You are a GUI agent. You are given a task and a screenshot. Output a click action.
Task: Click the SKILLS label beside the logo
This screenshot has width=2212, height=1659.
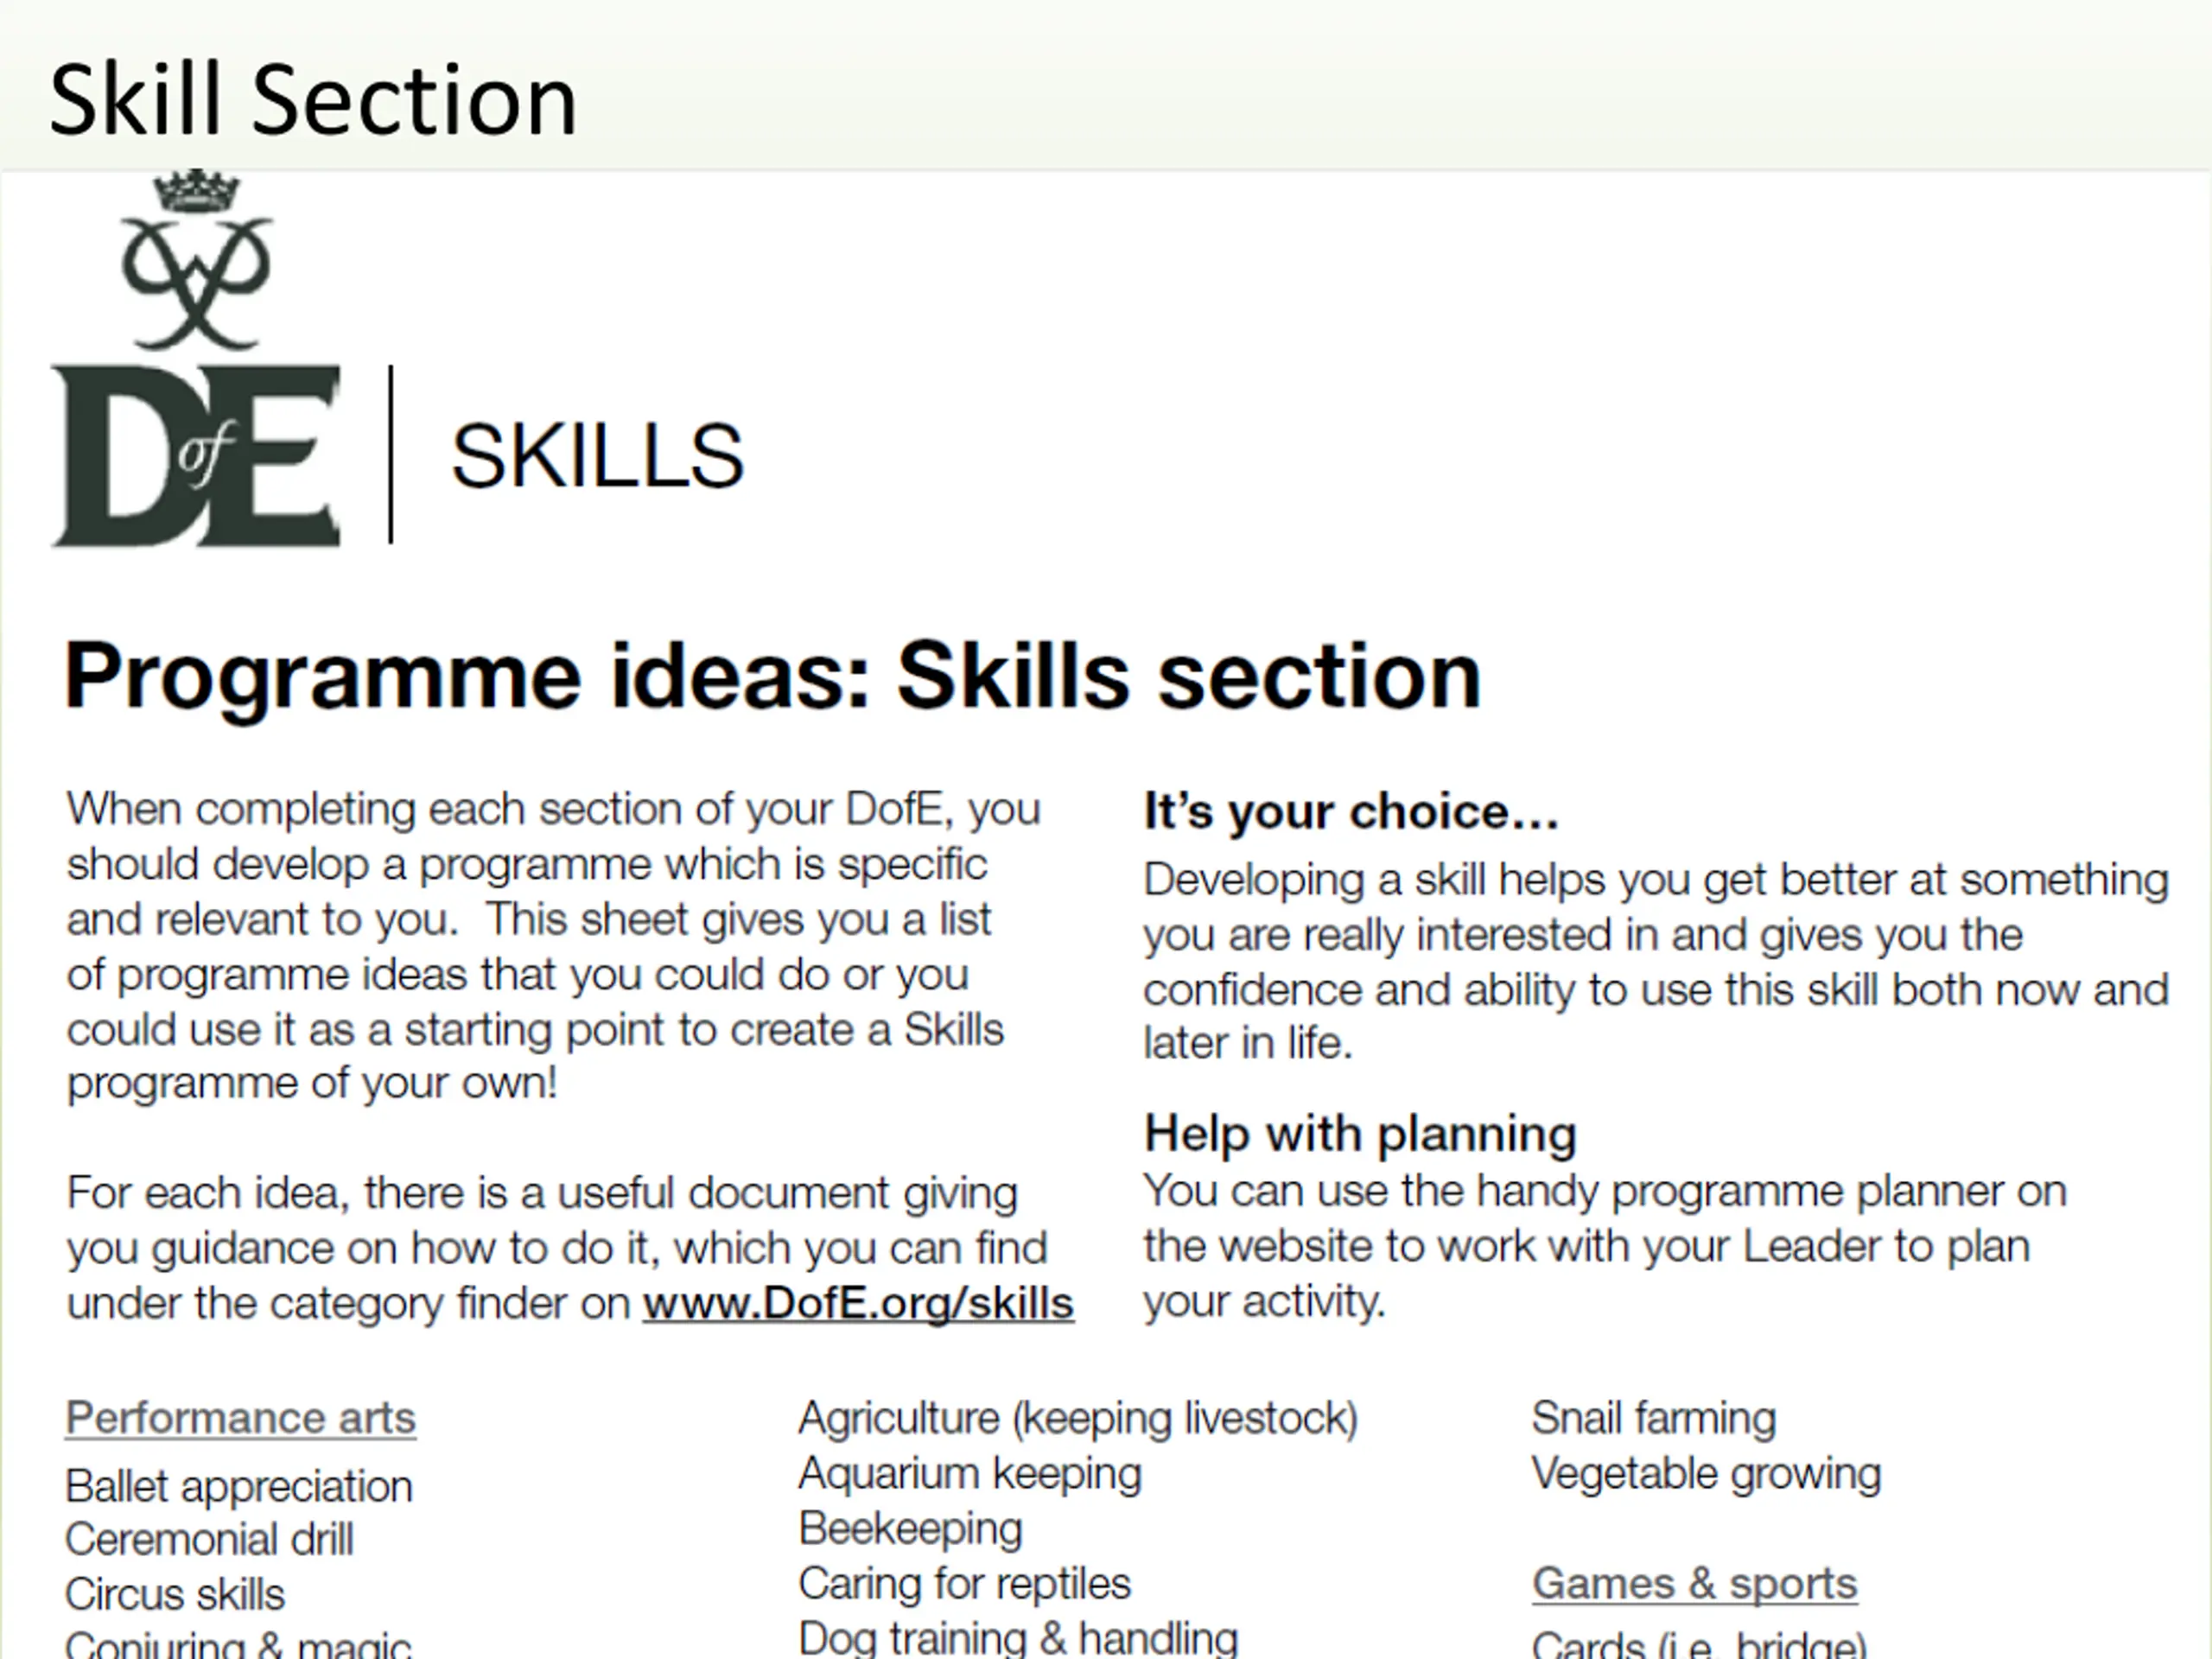597,457
